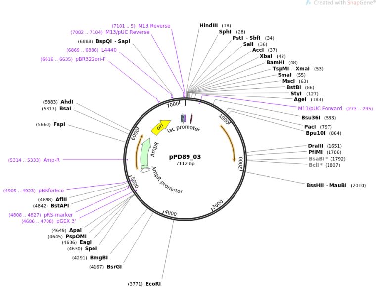Select the BamHI cut site label
The height and width of the screenshot is (287, 376).
275,63
